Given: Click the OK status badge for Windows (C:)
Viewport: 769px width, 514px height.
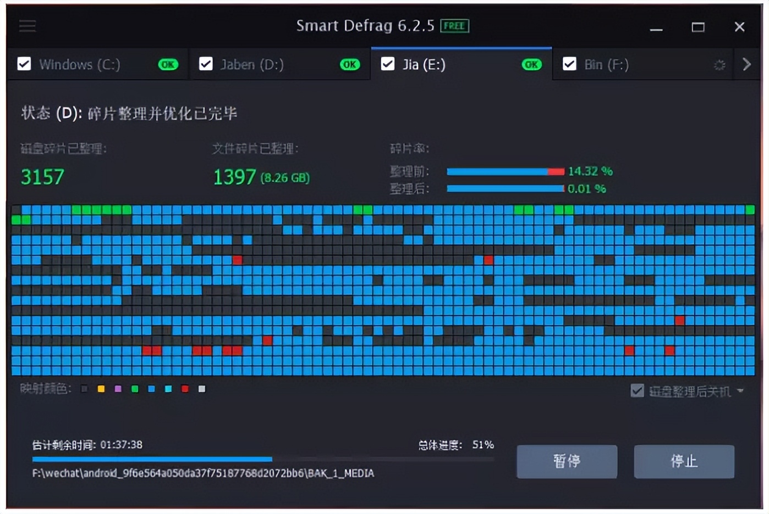Looking at the screenshot, I should pyautogui.click(x=168, y=65).
